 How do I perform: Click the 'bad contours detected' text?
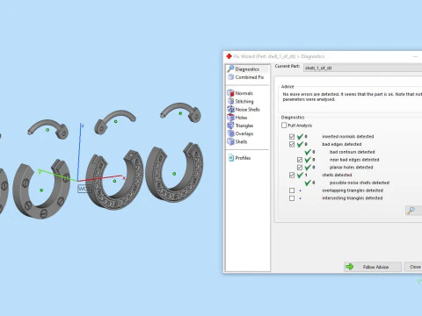[352, 152]
